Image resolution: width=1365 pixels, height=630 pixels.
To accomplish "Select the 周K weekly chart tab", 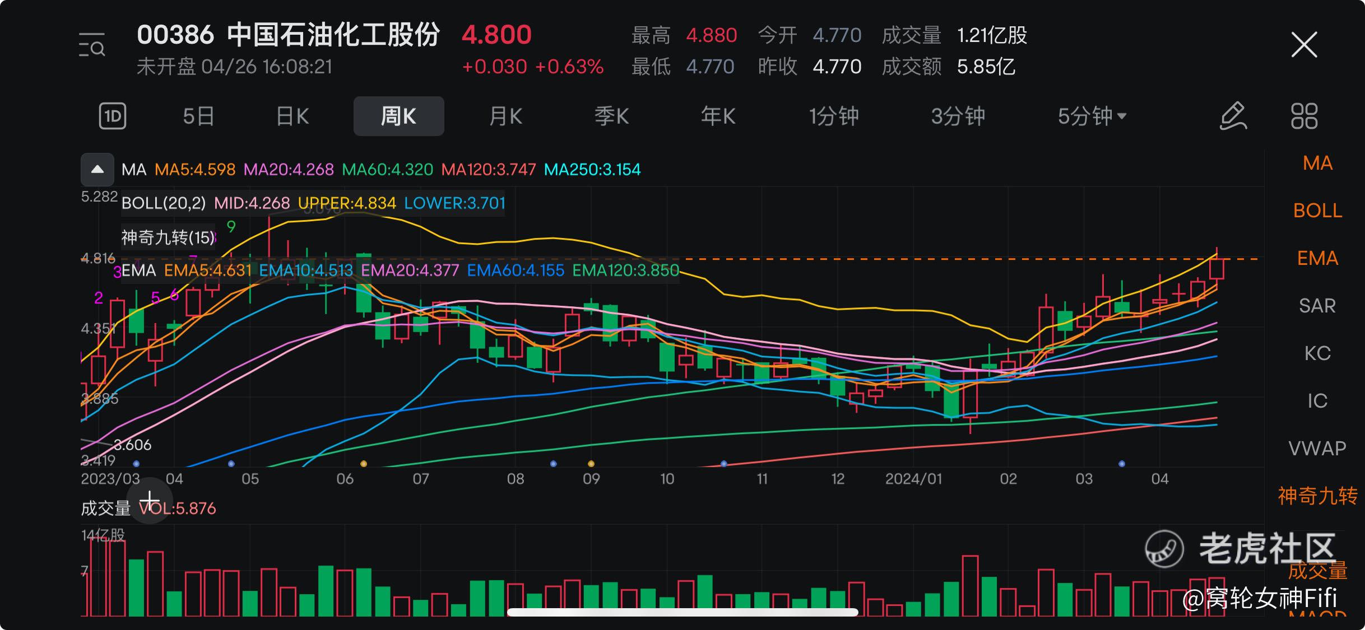I will [x=398, y=116].
